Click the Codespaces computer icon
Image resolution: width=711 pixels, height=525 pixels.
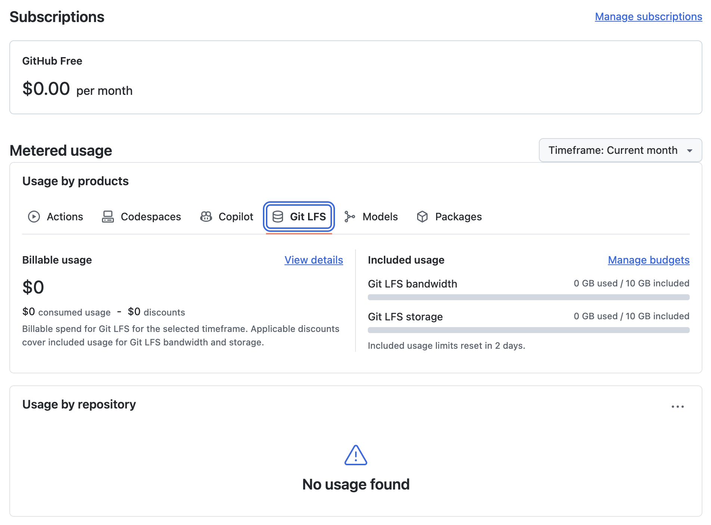(x=108, y=217)
